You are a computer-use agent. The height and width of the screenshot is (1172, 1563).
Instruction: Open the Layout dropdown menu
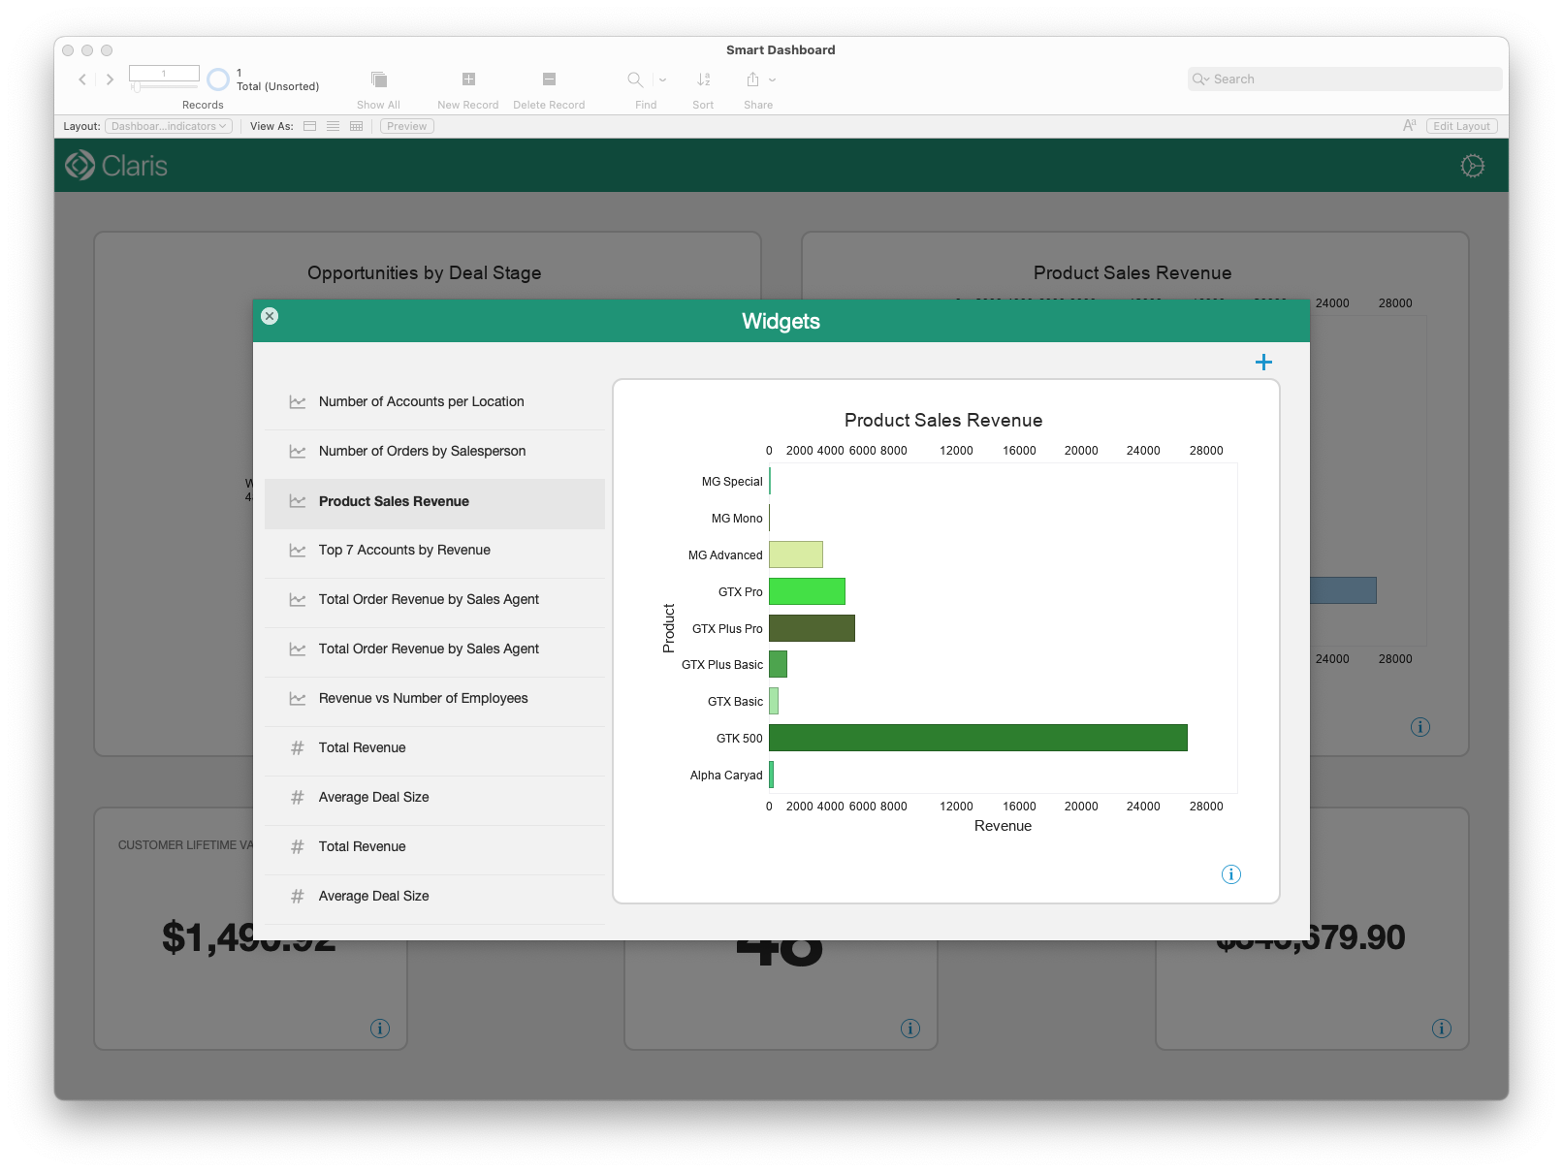tap(169, 126)
